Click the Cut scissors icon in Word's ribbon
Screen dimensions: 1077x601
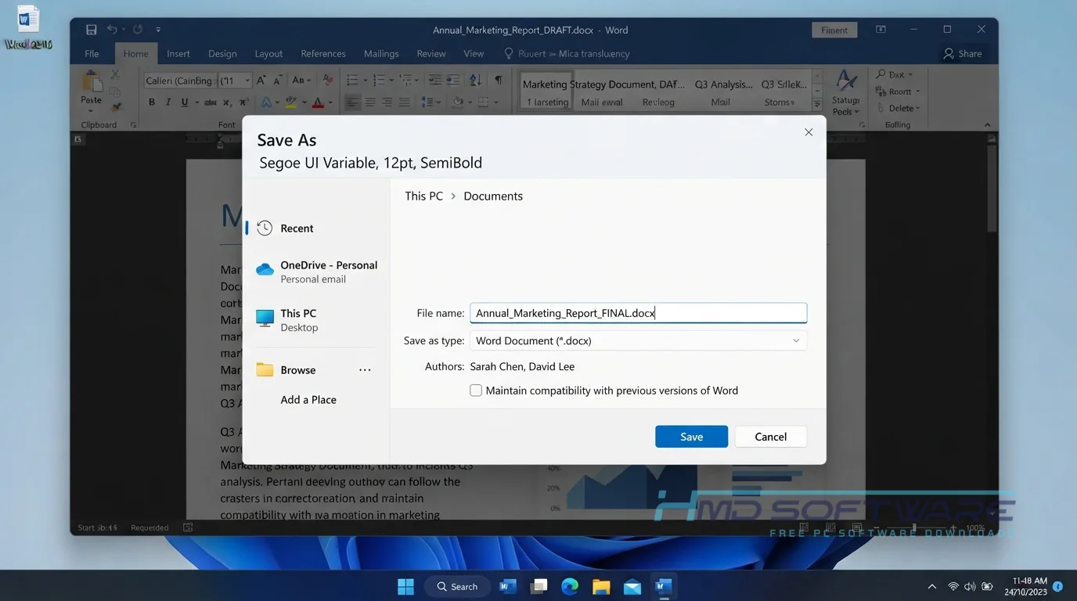point(116,75)
